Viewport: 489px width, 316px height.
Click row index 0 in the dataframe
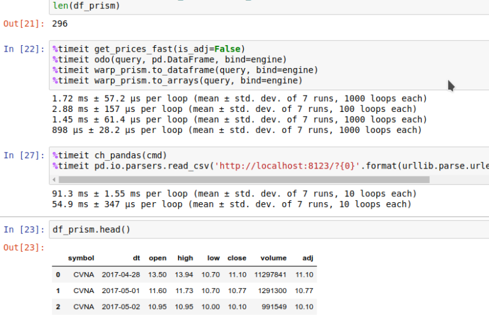[x=58, y=275]
